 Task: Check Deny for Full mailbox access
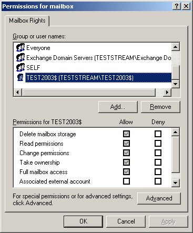[158, 171]
